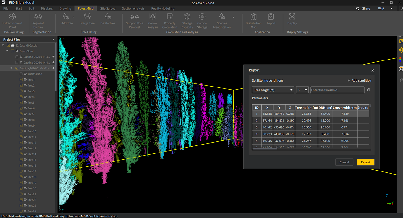Image resolution: width=403 pixels, height=218 pixels.
Task: Open the Distribution Map tool
Action: 254,17
